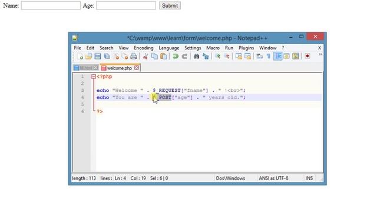Maximize the Notepad++ window
377x212 pixels.
(301, 37)
